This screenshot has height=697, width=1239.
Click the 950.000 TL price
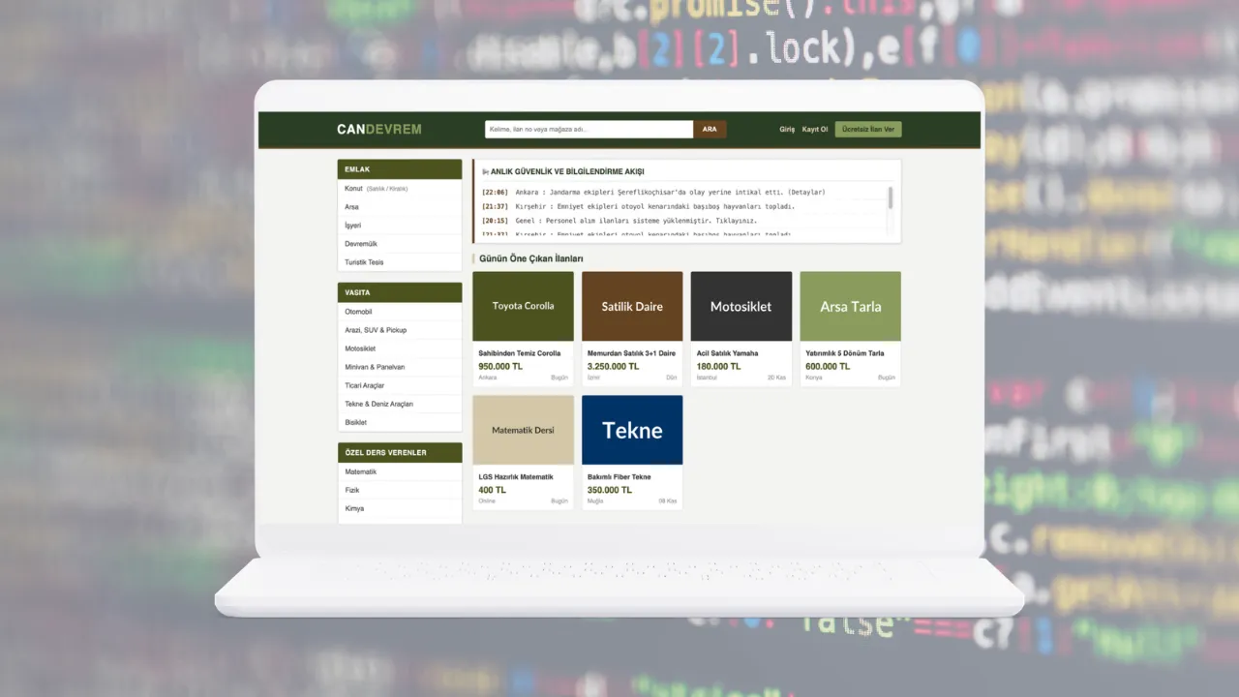pos(500,367)
